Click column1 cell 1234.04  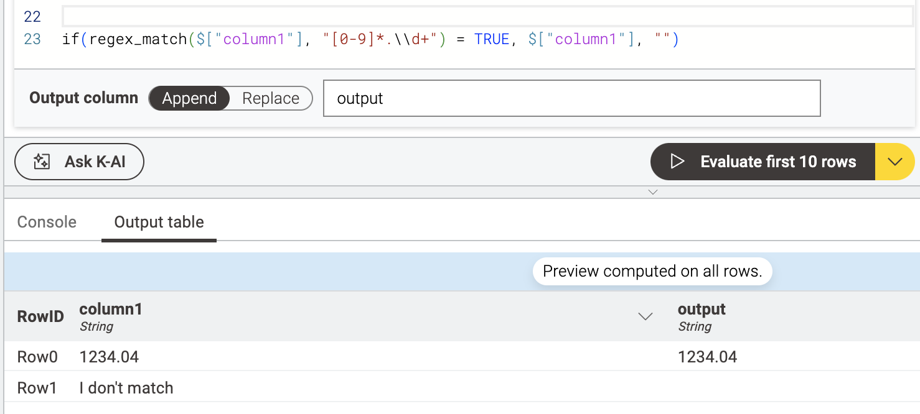coord(109,357)
